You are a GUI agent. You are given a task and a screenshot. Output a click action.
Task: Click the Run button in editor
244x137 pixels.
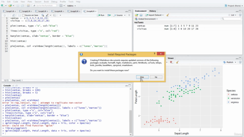coord(101,15)
